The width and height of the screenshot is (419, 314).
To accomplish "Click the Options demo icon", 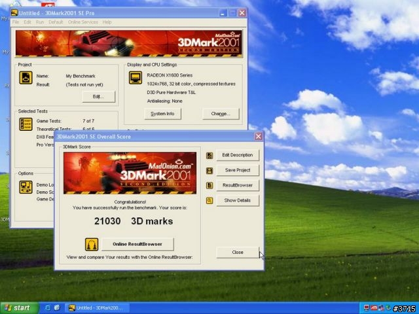I will (x=26, y=187).
